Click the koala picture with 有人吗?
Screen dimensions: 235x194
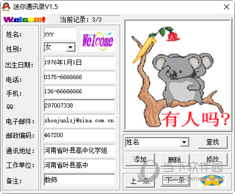[178, 75]
